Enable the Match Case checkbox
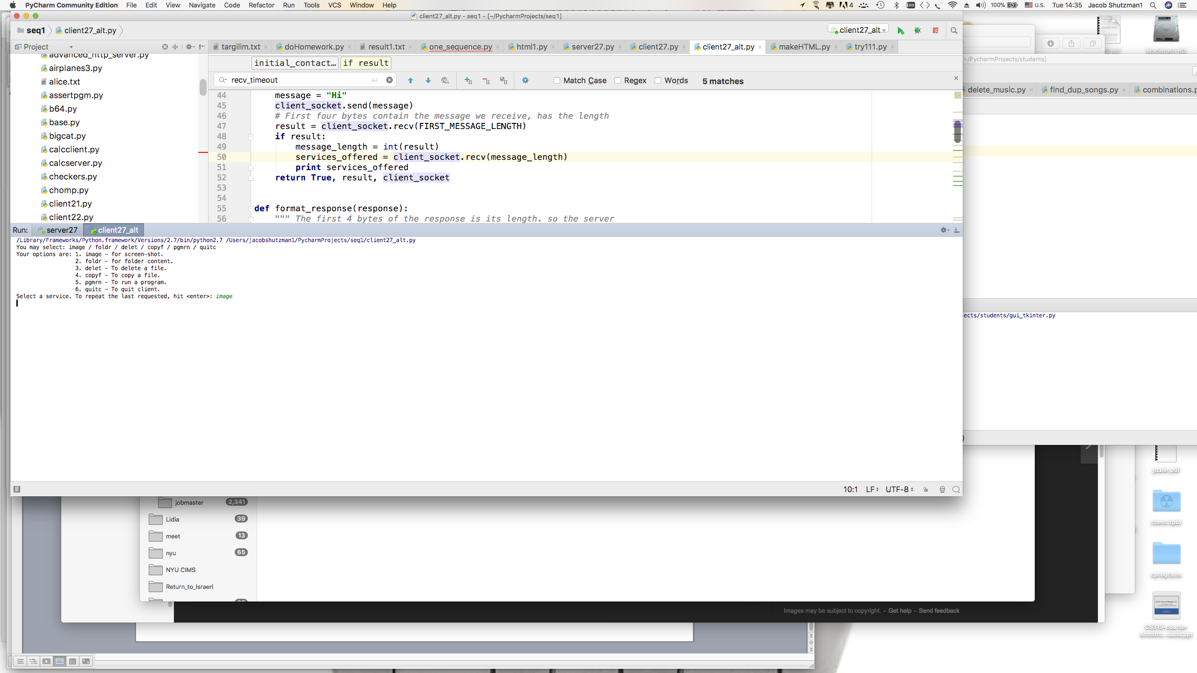Viewport: 1197px width, 673px height. pos(557,80)
